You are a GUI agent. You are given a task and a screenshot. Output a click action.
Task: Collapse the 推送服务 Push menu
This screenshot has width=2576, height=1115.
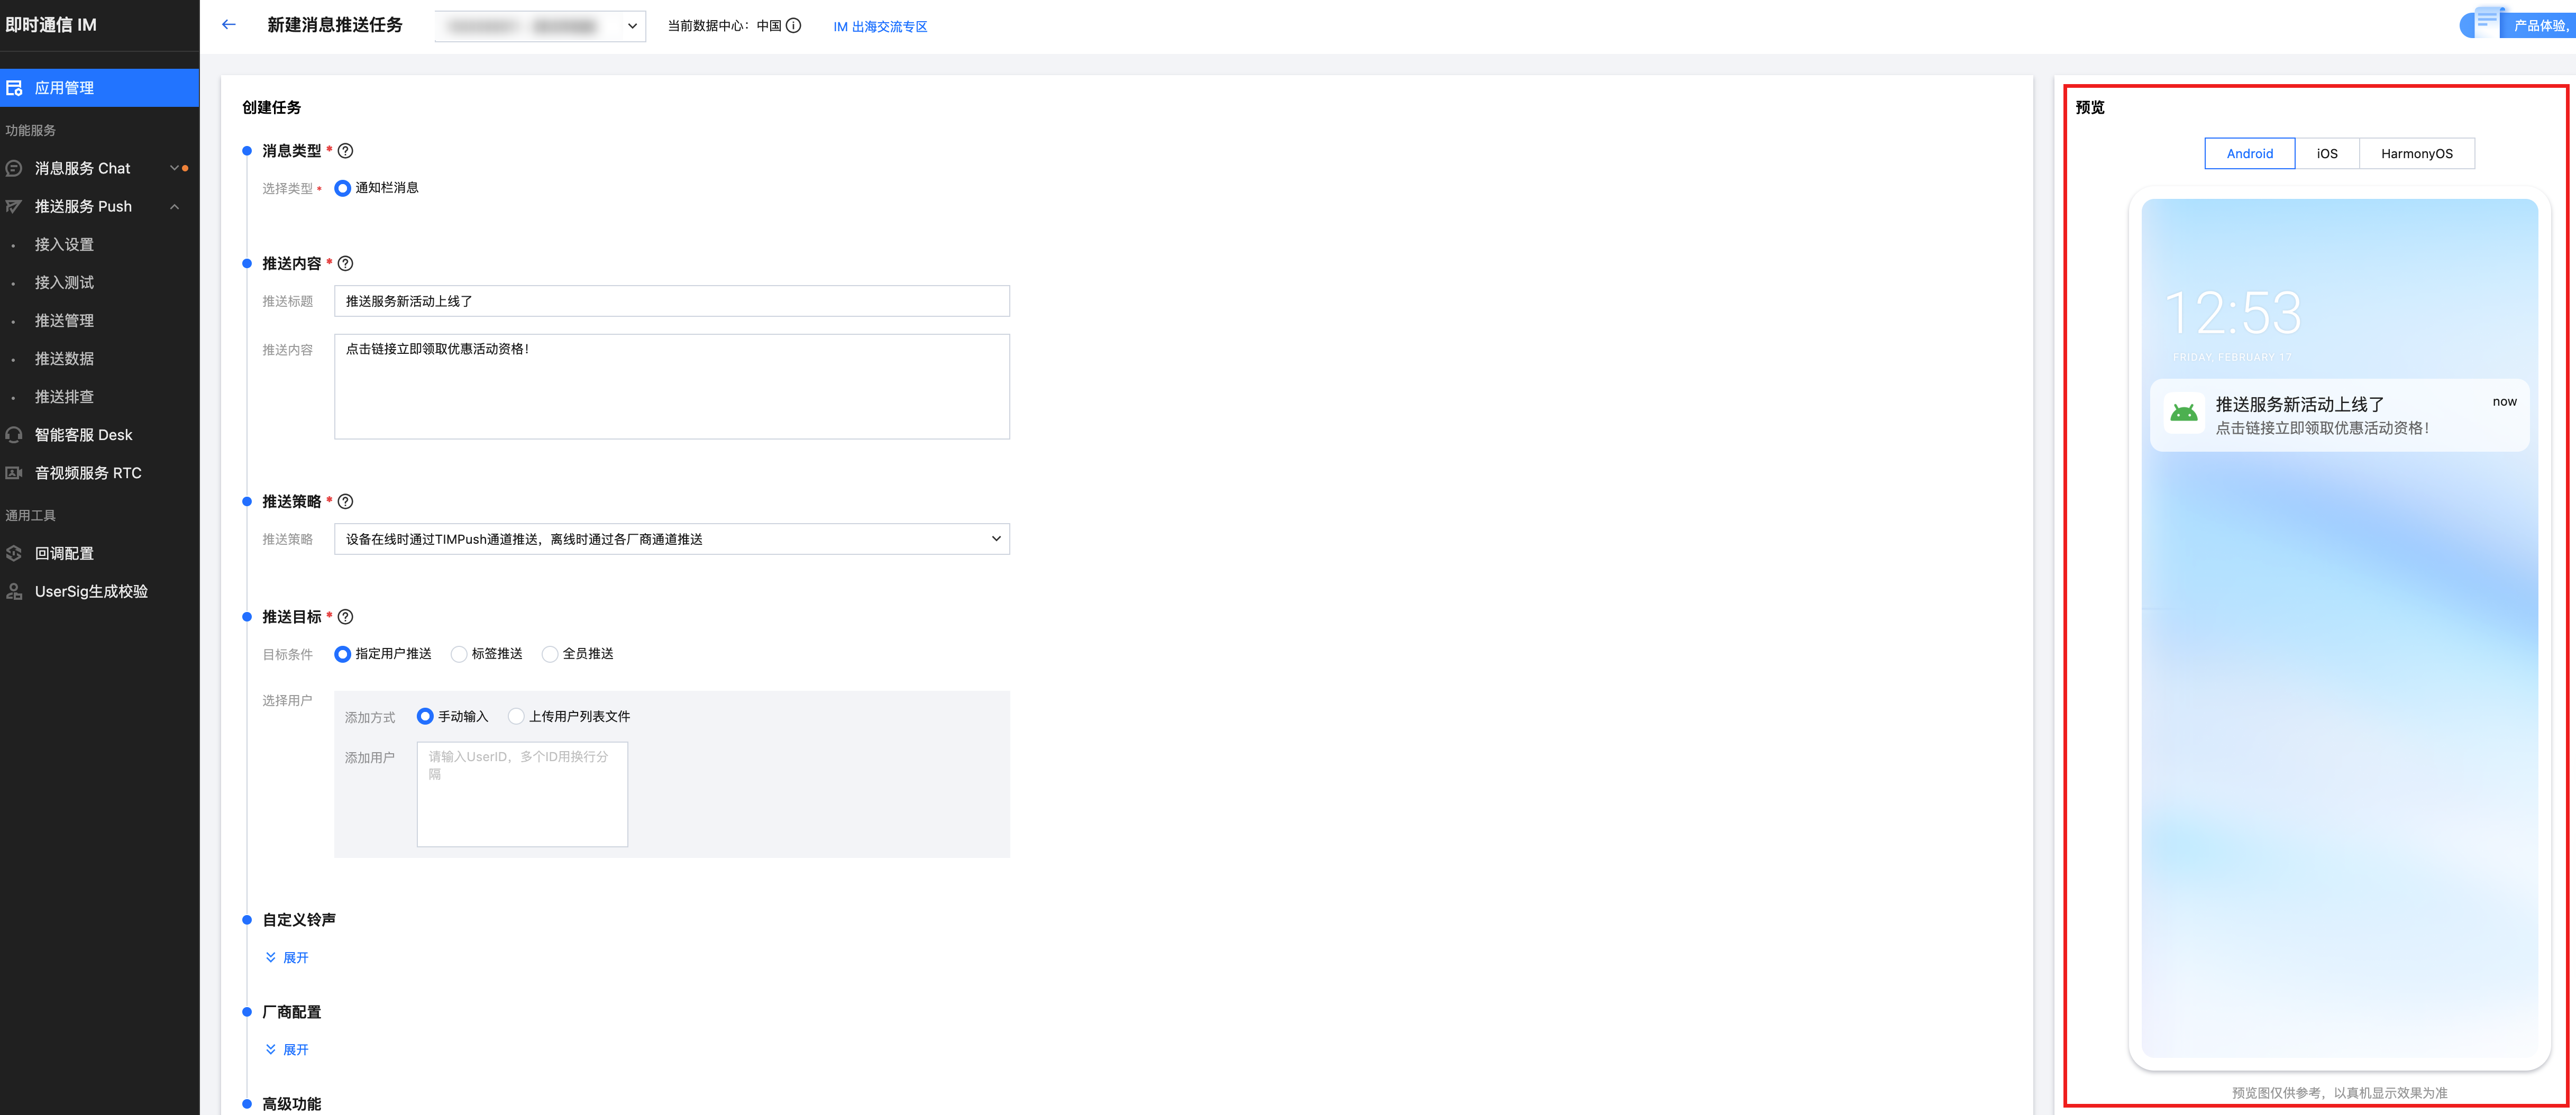(x=174, y=207)
